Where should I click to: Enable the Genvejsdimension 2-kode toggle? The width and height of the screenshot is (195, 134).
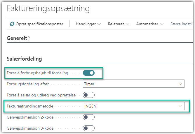(x=89, y=117)
